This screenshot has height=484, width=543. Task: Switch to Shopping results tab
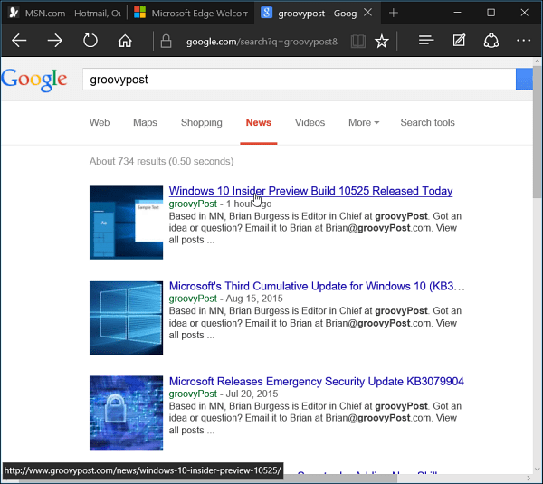pyautogui.click(x=202, y=122)
